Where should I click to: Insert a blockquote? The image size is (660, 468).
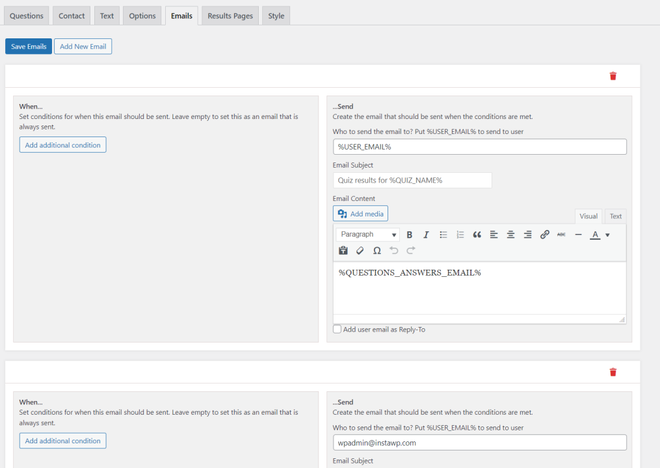pyautogui.click(x=476, y=235)
